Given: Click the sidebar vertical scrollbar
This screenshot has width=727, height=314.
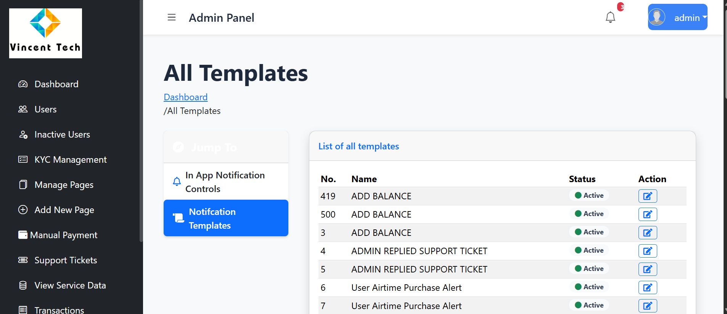Looking at the screenshot, I should (x=141, y=122).
